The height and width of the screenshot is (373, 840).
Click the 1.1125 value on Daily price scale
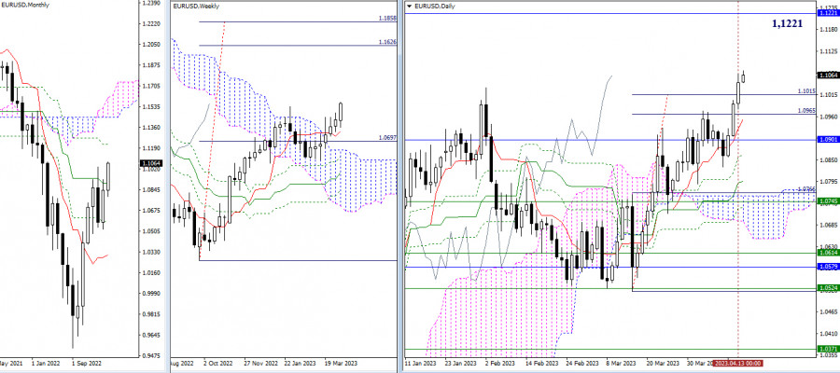(x=828, y=52)
